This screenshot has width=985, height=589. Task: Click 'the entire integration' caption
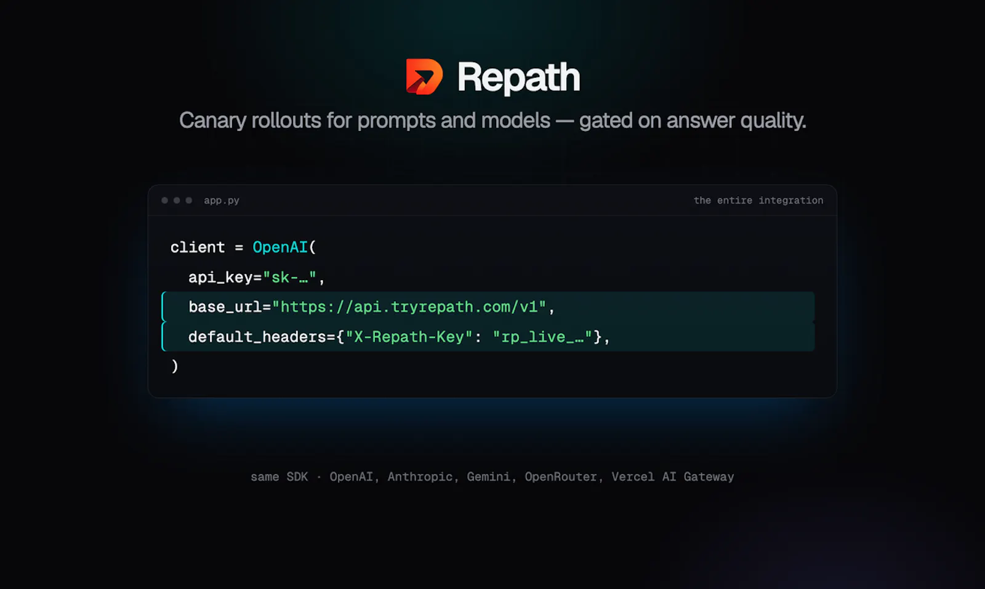click(758, 201)
